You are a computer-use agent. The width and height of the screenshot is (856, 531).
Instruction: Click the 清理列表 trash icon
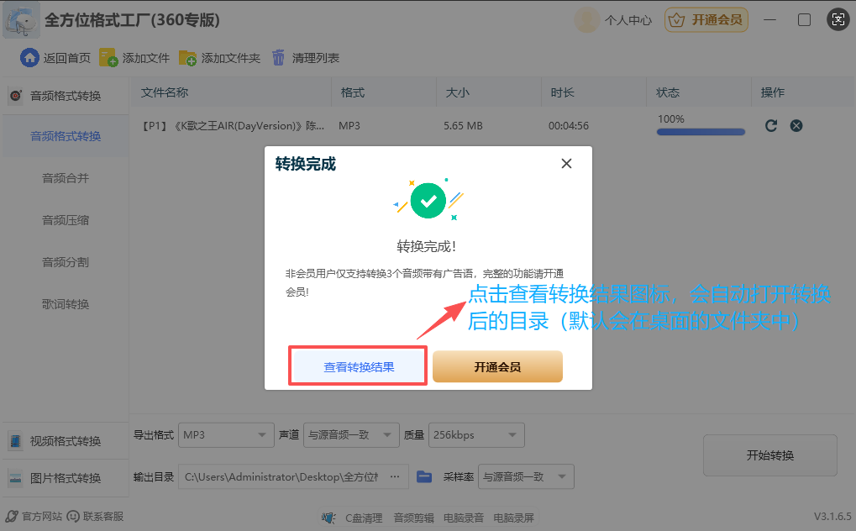click(x=278, y=58)
